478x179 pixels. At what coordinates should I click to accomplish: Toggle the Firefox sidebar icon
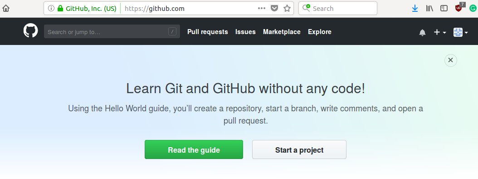click(x=444, y=9)
